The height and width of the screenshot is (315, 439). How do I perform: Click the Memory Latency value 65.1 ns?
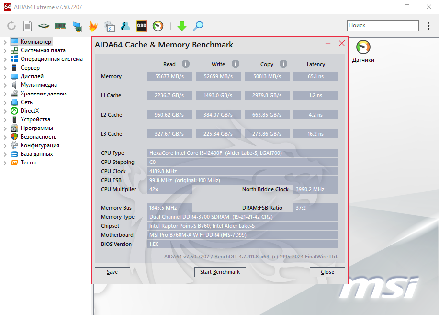(x=316, y=76)
